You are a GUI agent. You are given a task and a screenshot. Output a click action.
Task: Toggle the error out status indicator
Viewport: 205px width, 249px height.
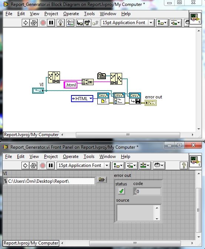click(x=121, y=191)
